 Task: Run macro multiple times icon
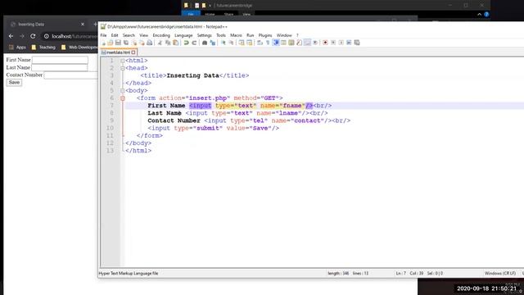click(349, 43)
